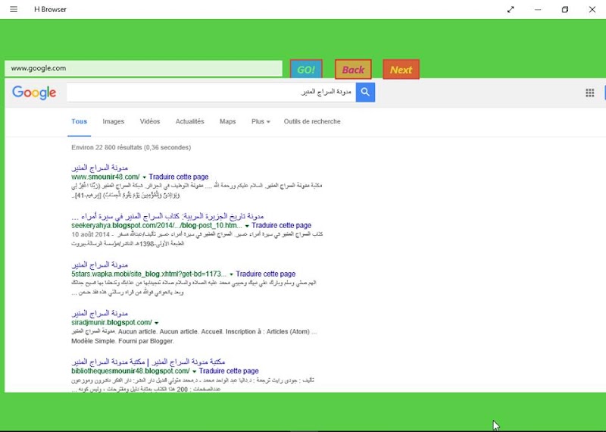The image size is (606, 432).
Task: Click the Google logo
Action: [34, 92]
